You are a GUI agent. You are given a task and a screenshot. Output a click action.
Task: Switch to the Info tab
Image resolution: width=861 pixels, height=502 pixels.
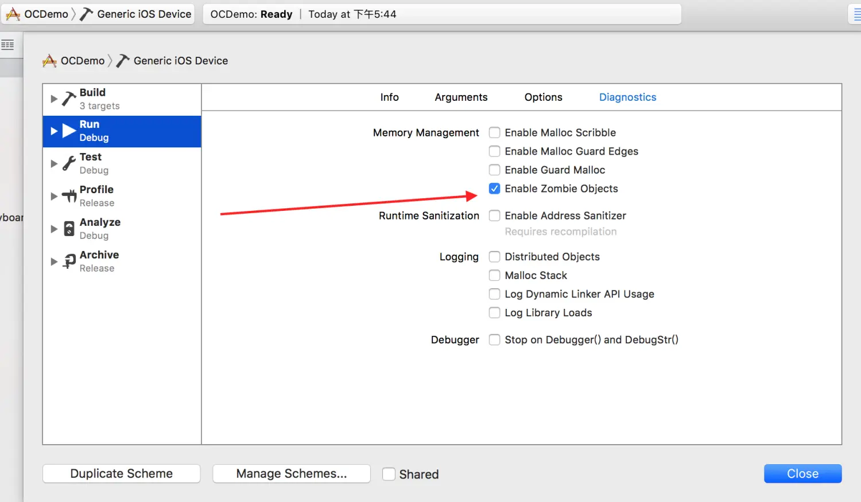point(389,97)
